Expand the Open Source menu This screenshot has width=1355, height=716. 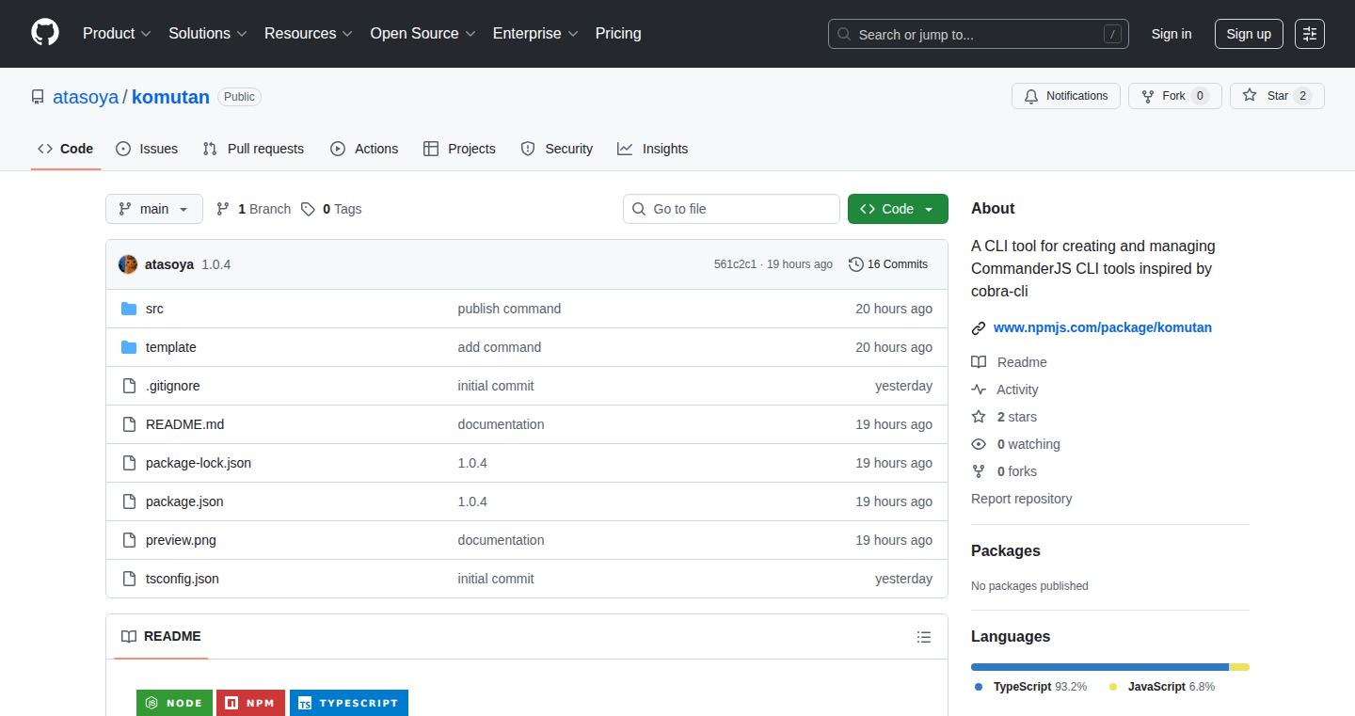click(423, 34)
